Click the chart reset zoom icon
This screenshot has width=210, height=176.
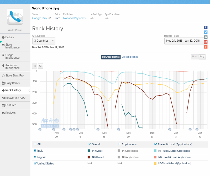(35, 66)
